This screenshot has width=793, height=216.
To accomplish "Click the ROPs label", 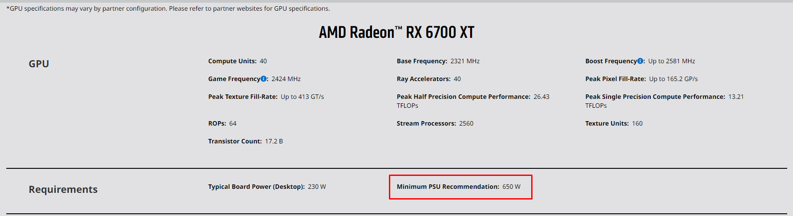I will click(x=217, y=123).
